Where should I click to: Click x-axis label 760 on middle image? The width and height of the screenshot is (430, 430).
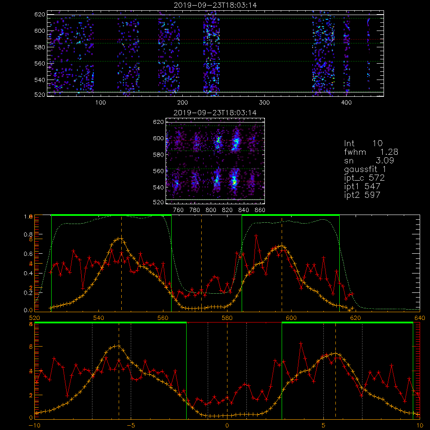[178, 210]
